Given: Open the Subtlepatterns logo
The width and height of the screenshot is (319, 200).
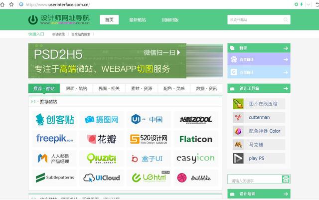Looking at the screenshot, I should coord(54,178).
